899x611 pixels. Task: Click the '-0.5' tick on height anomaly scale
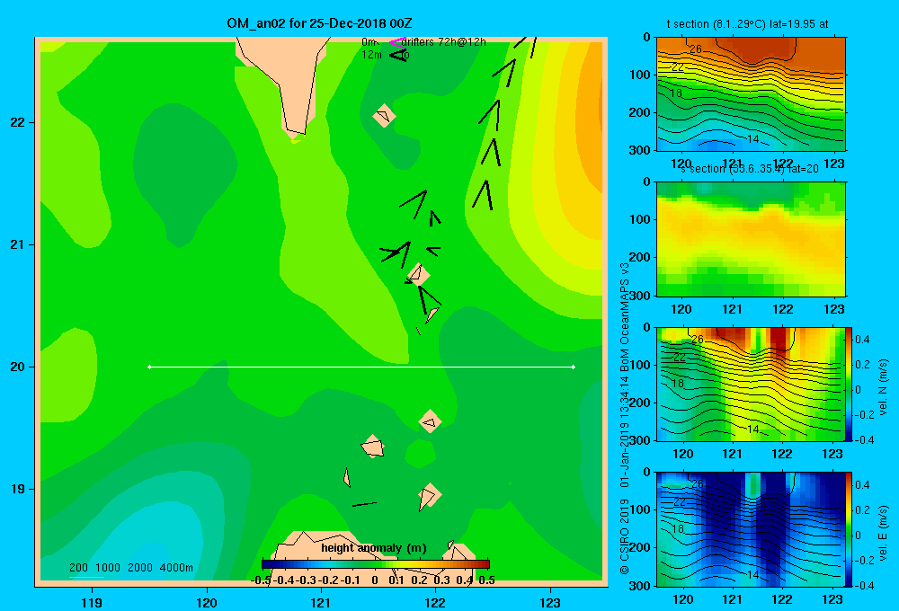coord(261,580)
